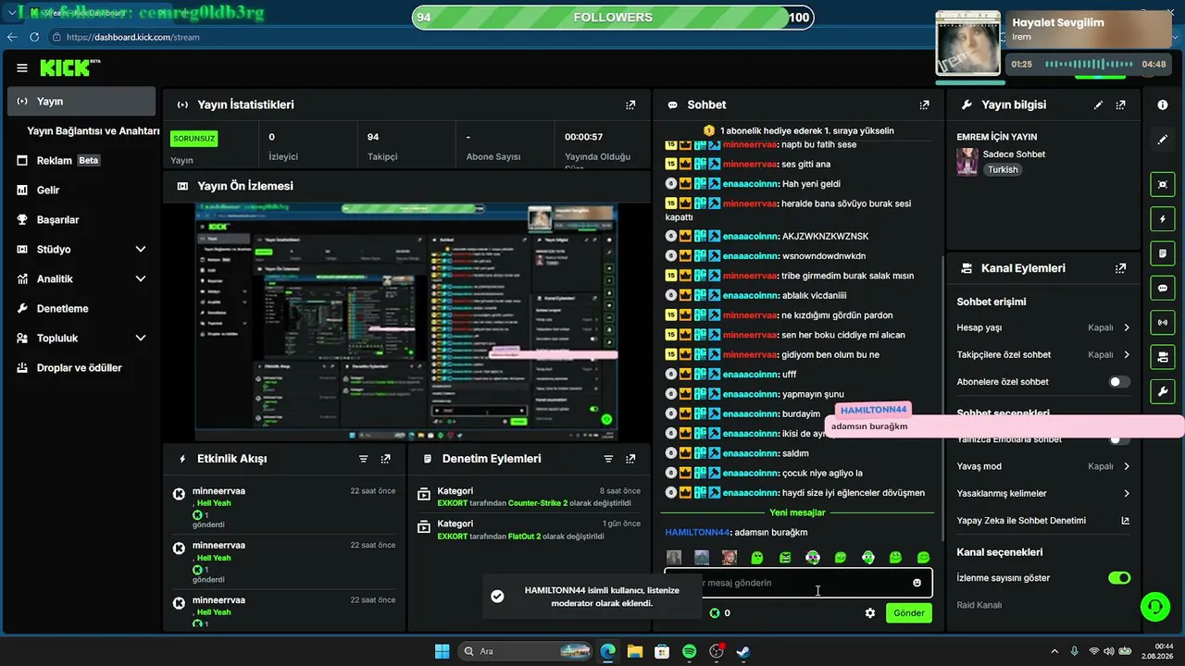The image size is (1185, 666).
Task: Open Denetleme in the sidebar
Action: 81,309
